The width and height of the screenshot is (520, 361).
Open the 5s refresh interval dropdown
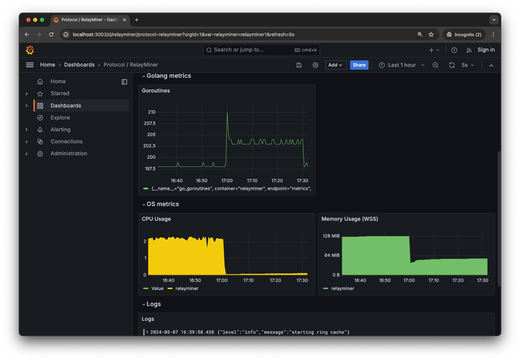point(468,65)
